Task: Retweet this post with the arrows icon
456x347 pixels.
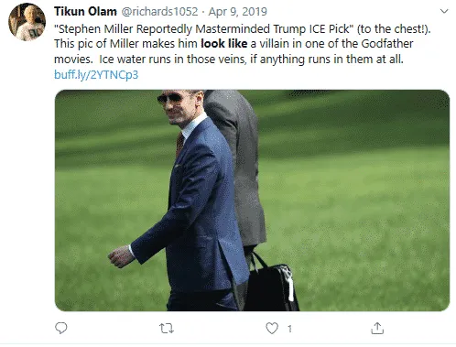Action: pos(167,329)
